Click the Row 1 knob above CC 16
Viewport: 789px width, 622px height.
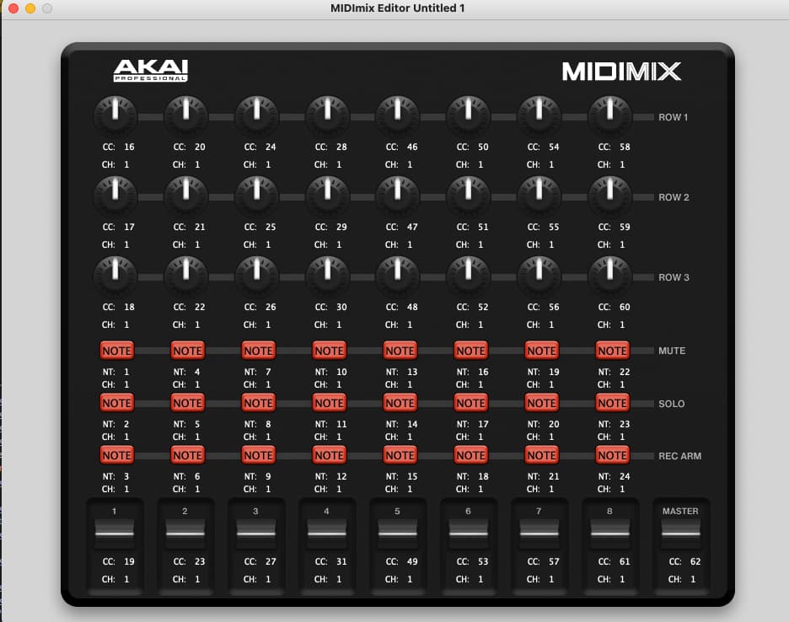(x=115, y=115)
